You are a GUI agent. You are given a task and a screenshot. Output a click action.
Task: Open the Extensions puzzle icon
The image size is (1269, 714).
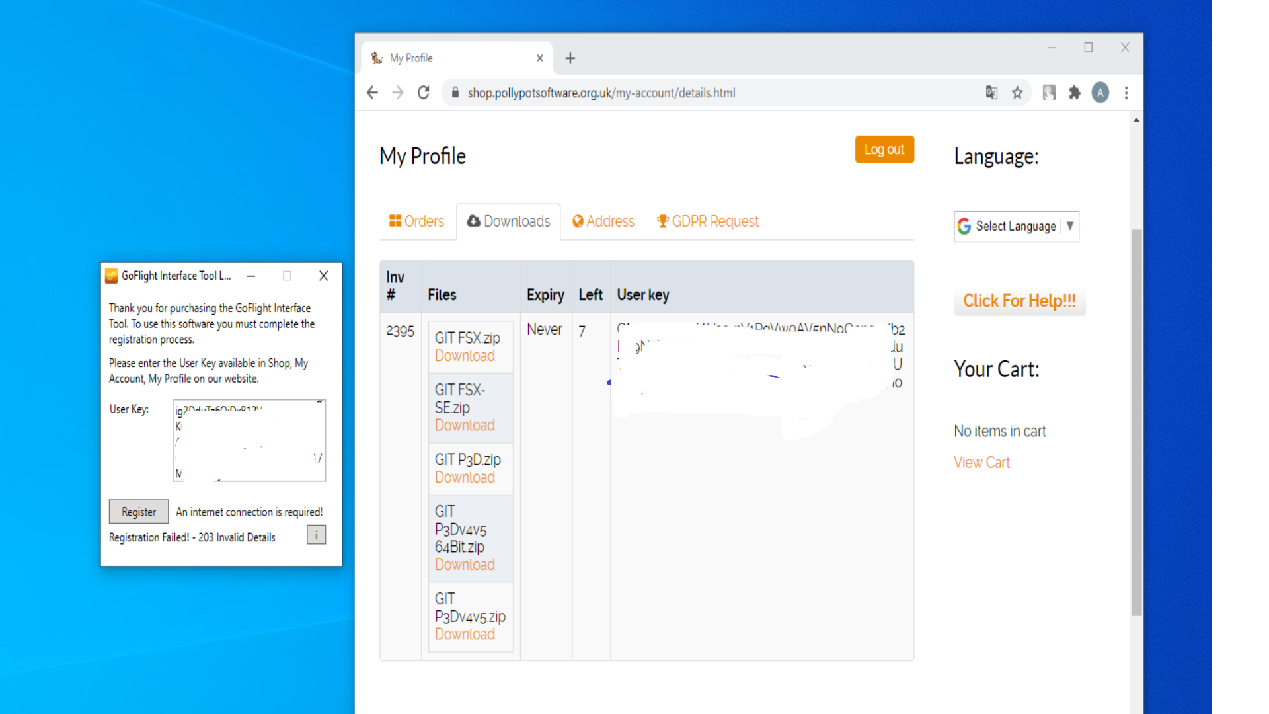point(1075,93)
